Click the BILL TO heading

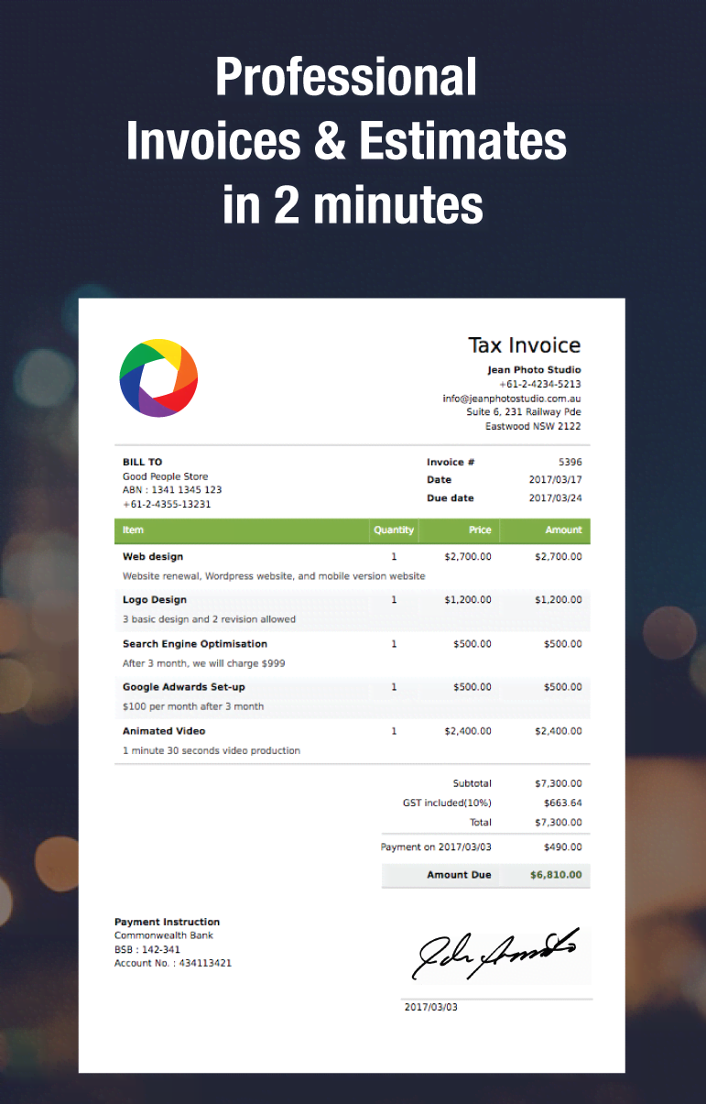(x=142, y=463)
